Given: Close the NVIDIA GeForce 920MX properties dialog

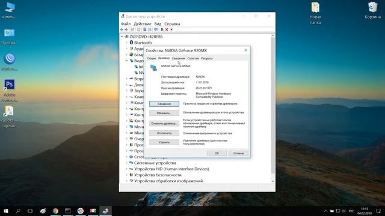Looking at the screenshot, I should coord(246,50).
